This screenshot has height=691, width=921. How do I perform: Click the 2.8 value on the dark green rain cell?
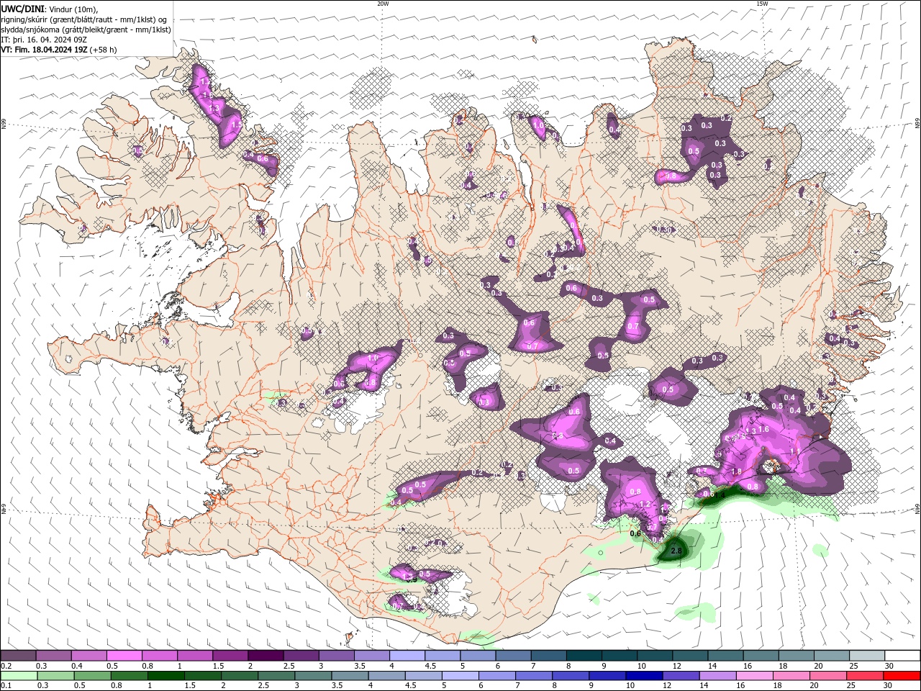(676, 551)
